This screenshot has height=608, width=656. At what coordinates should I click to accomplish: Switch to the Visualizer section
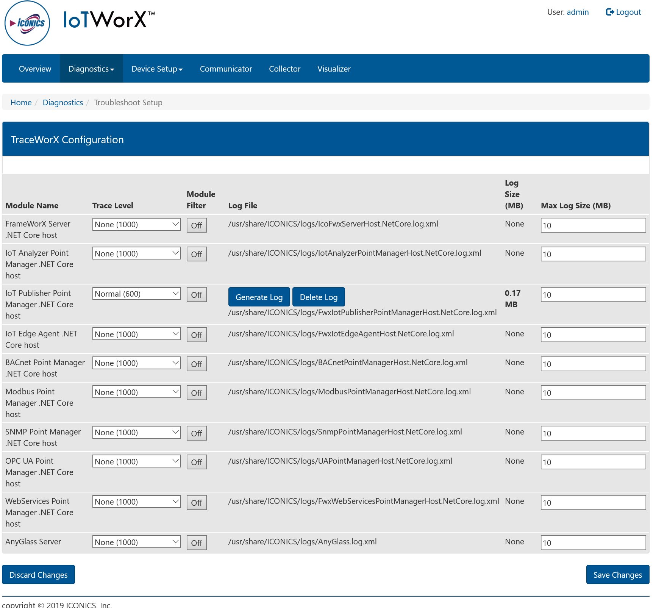pyautogui.click(x=334, y=69)
